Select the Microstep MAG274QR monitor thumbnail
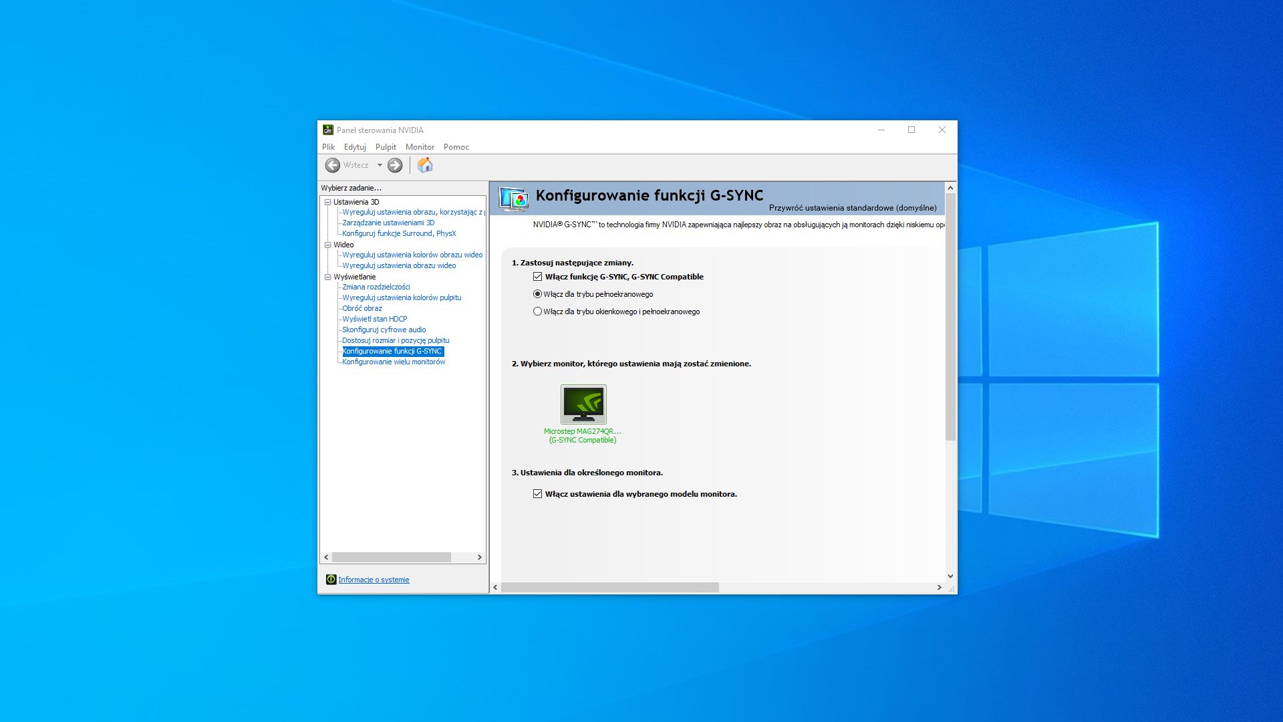This screenshot has height=722, width=1283. pyautogui.click(x=583, y=404)
